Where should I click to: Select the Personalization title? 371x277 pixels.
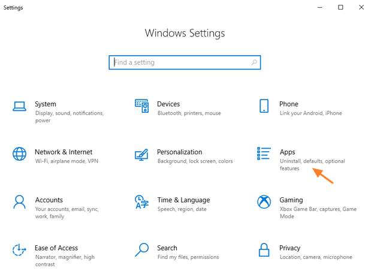tap(180, 152)
